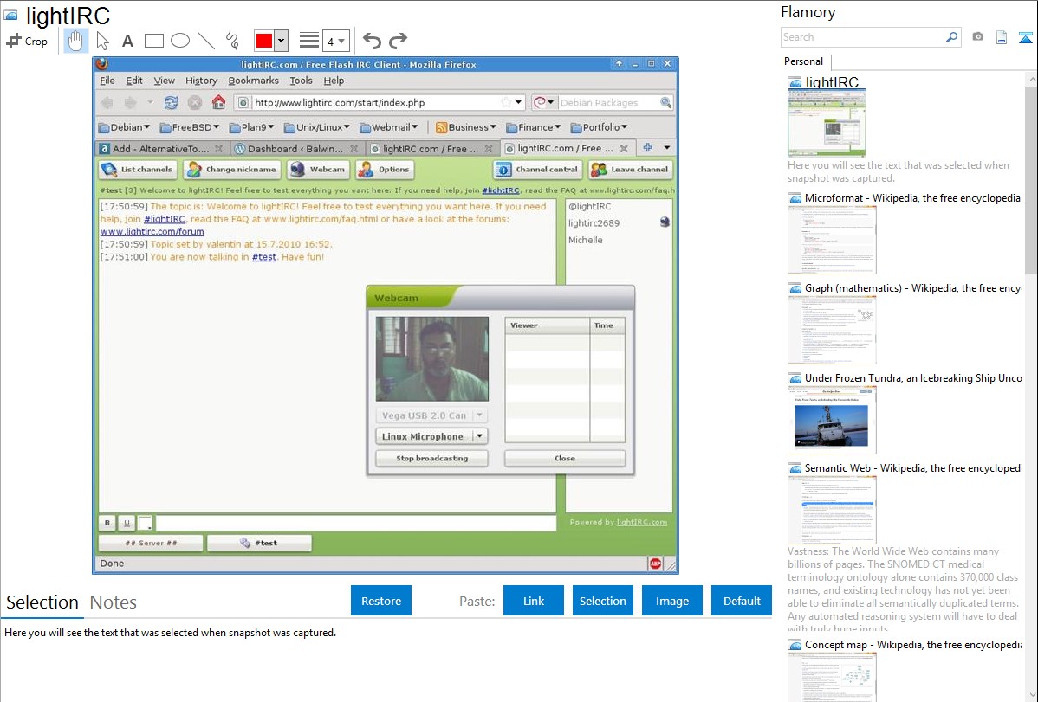The height and width of the screenshot is (702, 1038).
Task: Click the search magnifier icon
Action: click(x=951, y=37)
